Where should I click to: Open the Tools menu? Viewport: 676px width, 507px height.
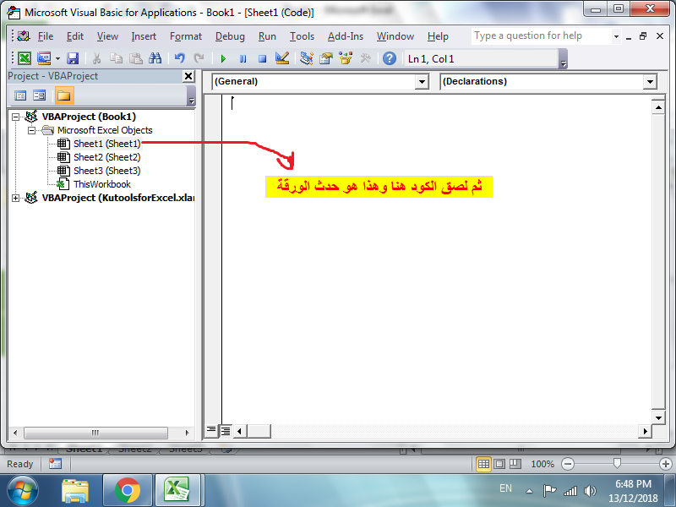coord(302,36)
